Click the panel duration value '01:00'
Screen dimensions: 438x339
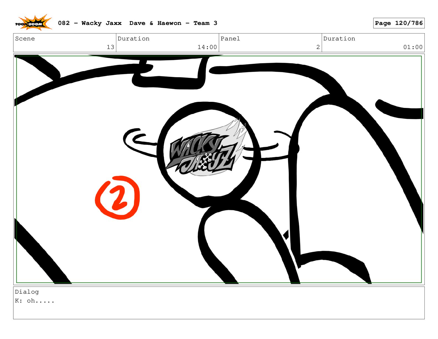click(x=413, y=47)
